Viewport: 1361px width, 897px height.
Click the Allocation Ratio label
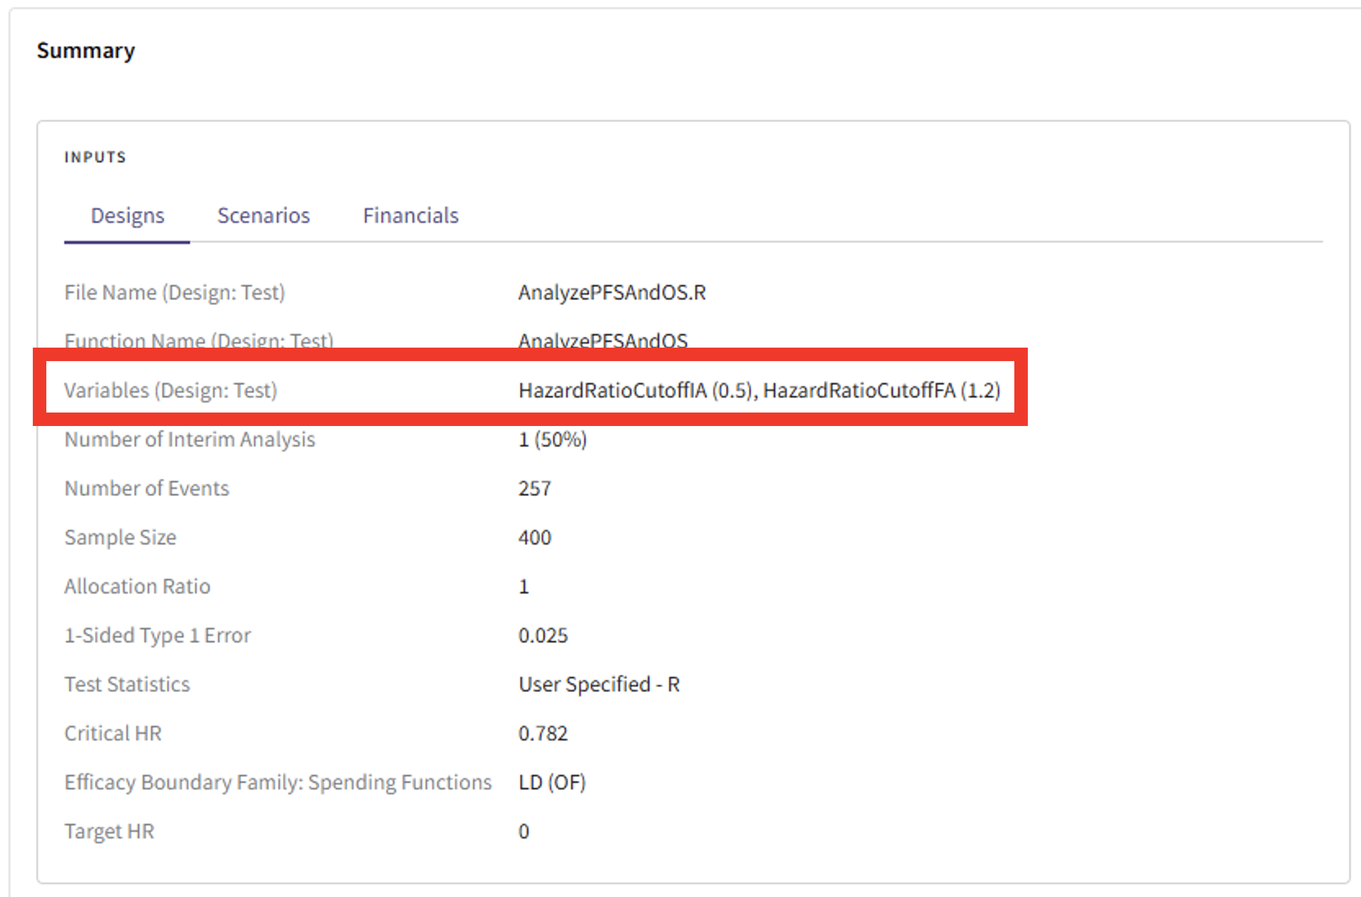click(137, 587)
